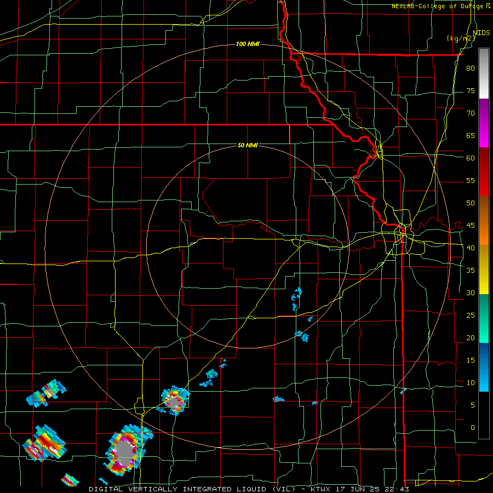Click the 17 JUN 25 22:43 timestamp
Image resolution: width=493 pixels, height=493 pixels.
(374, 489)
